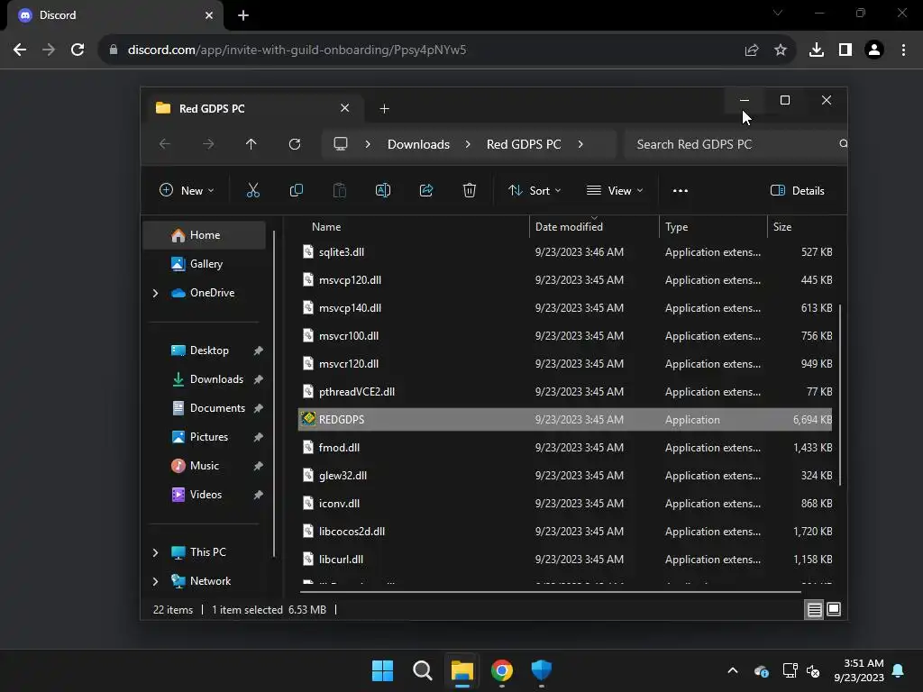Share the selected file via toolbar icon
Screen dimensions: 923x692
tap(426, 190)
